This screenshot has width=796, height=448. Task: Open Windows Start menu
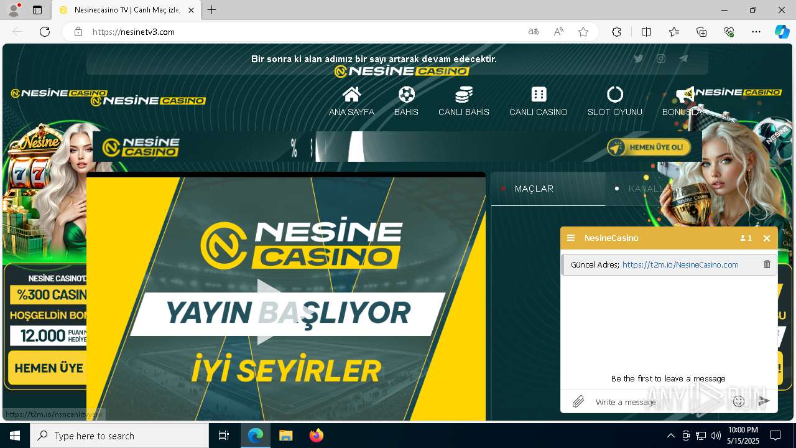15,436
